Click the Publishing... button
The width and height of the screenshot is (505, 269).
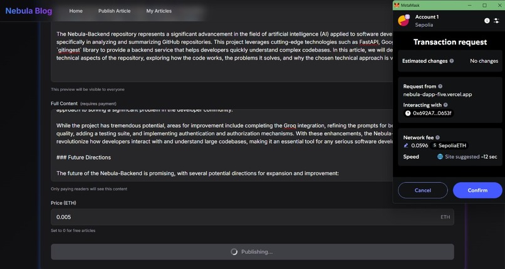click(252, 252)
